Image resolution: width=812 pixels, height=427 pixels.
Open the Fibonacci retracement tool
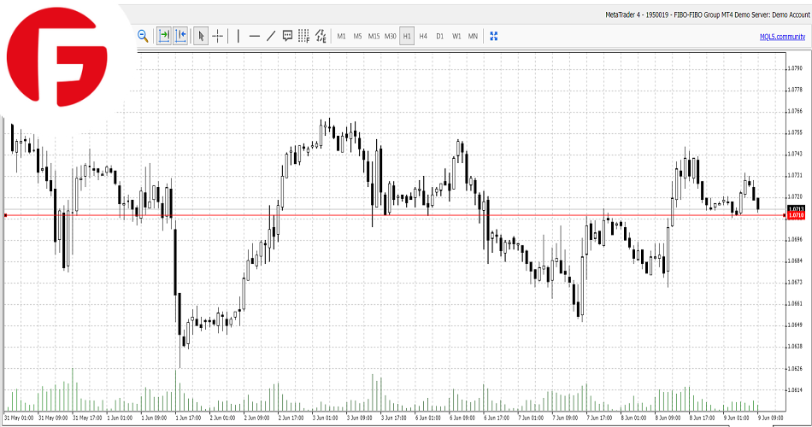303,36
